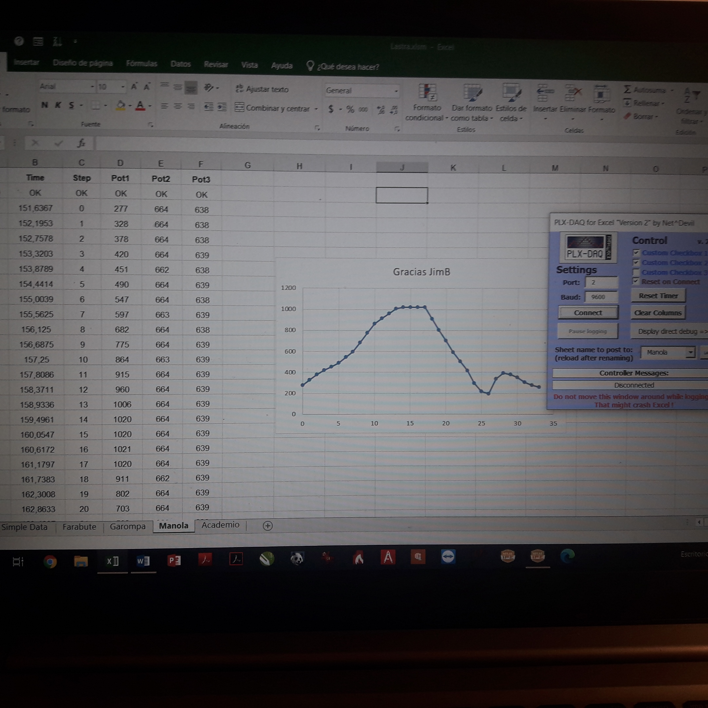
Task: Click Decrease Font Size icon
Action: (147, 87)
